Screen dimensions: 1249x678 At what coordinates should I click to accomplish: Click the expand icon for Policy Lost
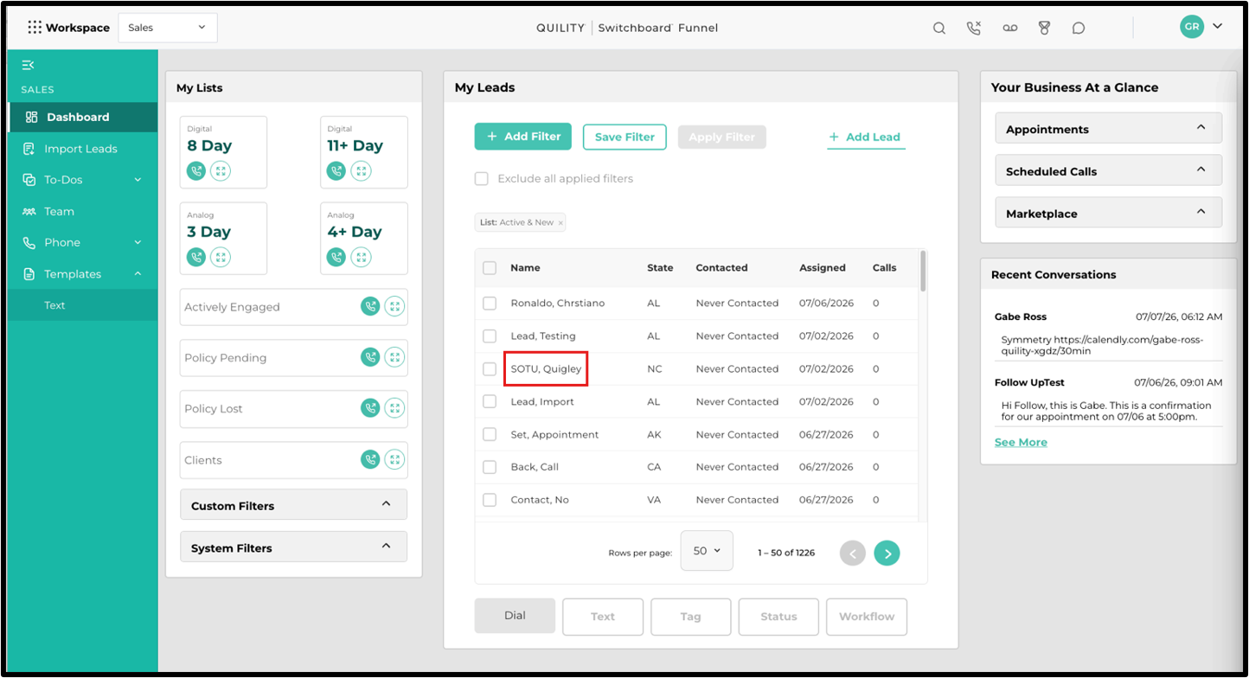click(394, 408)
